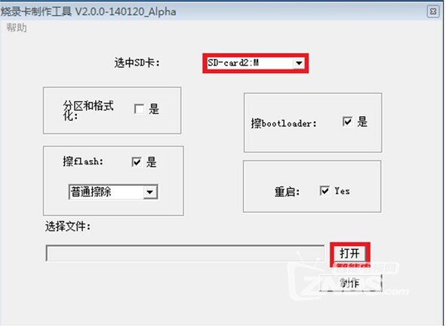This screenshot has height=326, width=446.
Task: Click the 选中SD卡 label
Action: tap(137, 63)
